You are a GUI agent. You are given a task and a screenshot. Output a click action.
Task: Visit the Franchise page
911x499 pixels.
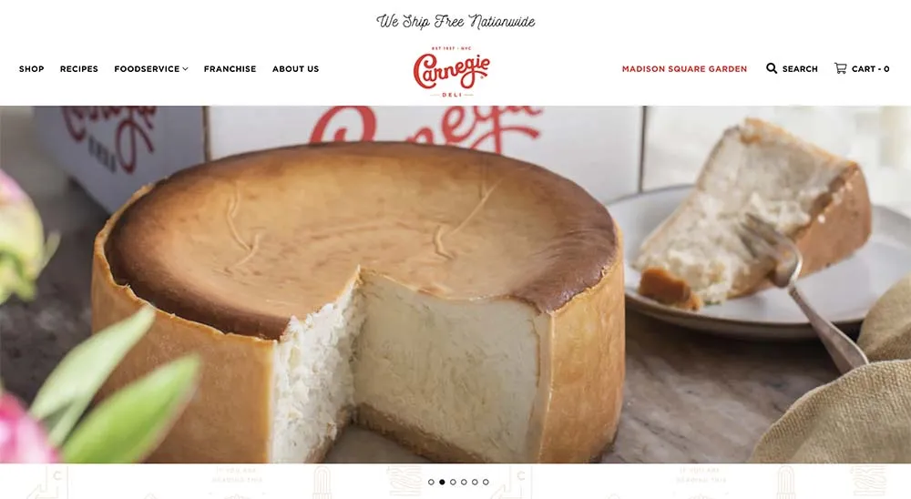pyautogui.click(x=230, y=68)
